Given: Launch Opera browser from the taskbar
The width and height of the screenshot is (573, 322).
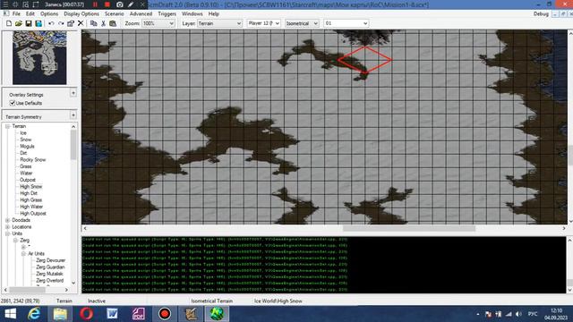Looking at the screenshot, I should click(86, 314).
